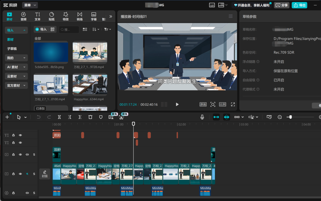
Task: Open the linkage chain dropdown arrow
Action: click(x=243, y=117)
